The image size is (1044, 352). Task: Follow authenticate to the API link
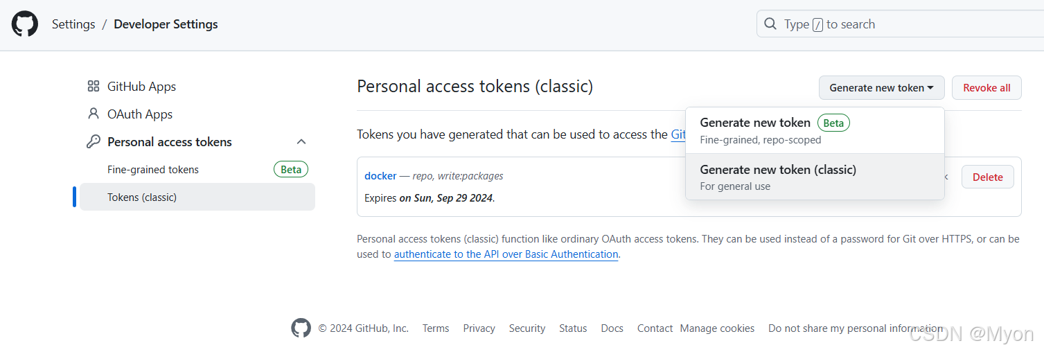506,254
